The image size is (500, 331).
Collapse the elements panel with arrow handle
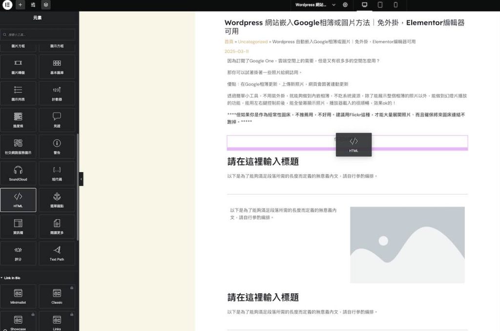[x=82, y=179]
